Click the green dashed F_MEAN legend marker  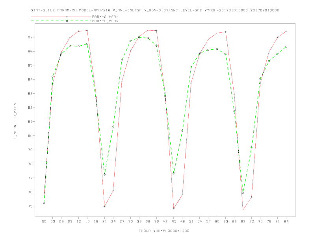coord(67,21)
